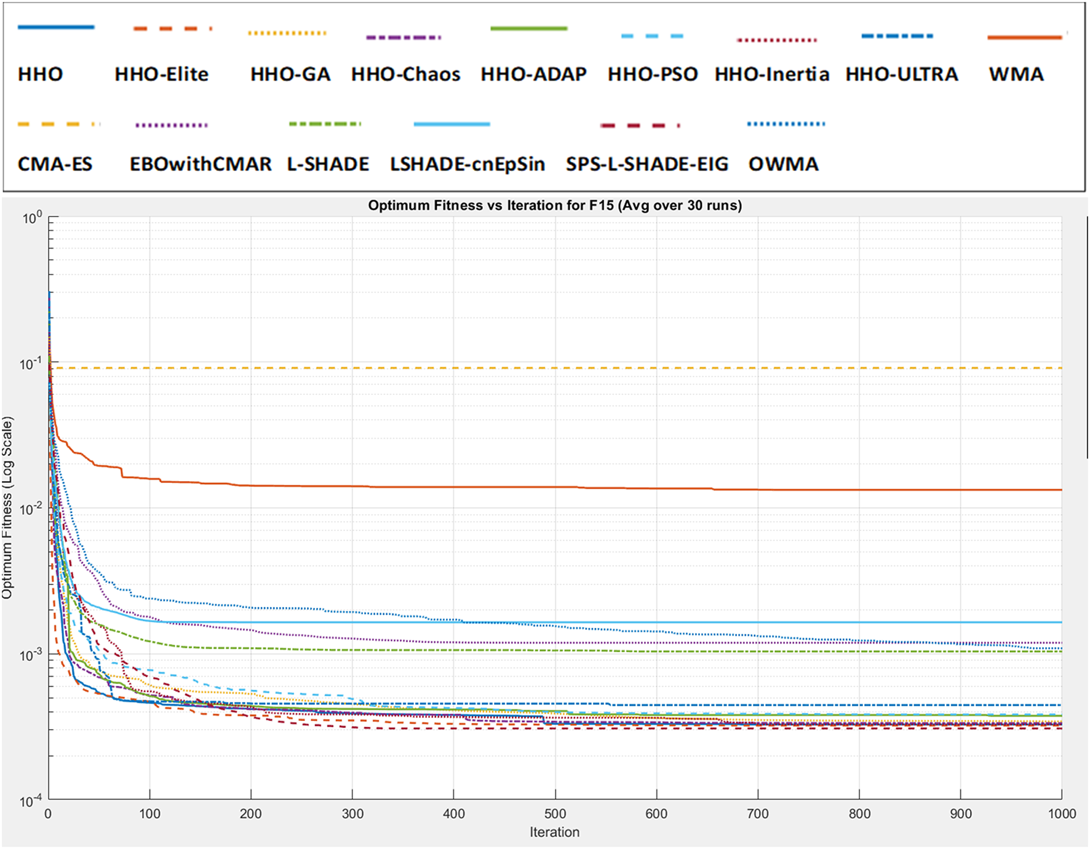
Task: Select the HHO-Inertia legend label
Action: coord(771,74)
